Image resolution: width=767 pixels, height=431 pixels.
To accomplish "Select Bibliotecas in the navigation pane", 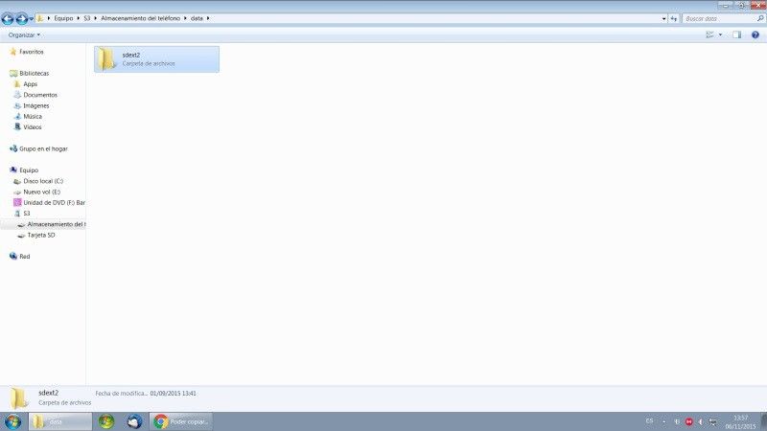I will [34, 74].
